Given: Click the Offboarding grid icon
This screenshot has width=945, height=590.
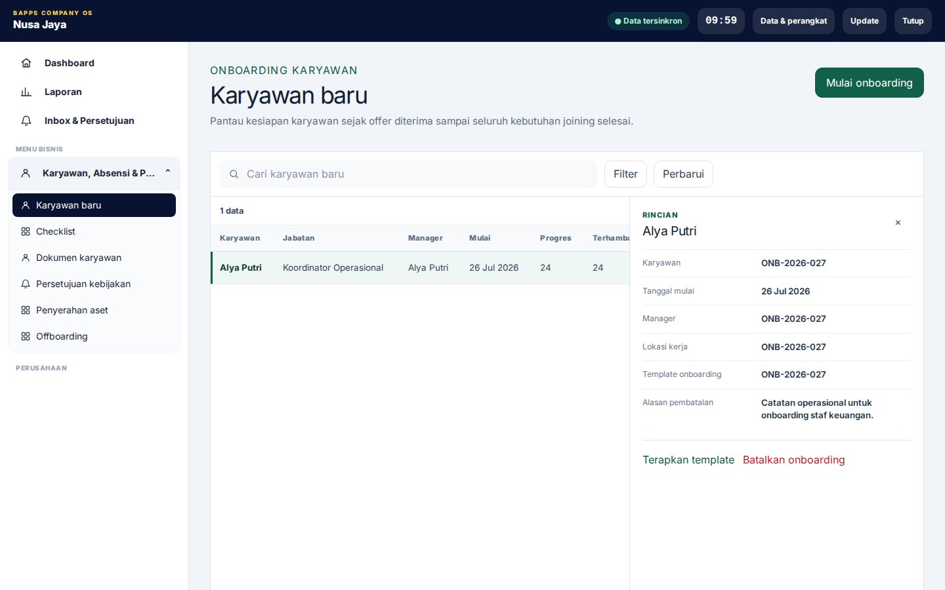Looking at the screenshot, I should [26, 336].
